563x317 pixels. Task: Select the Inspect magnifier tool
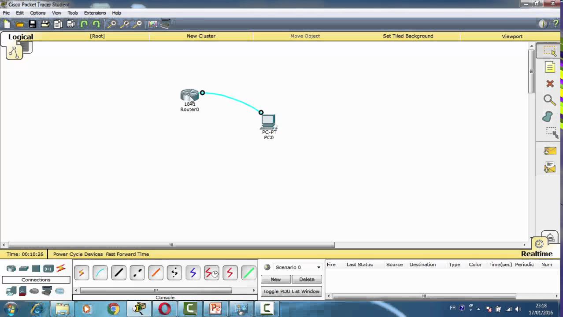[x=550, y=100]
